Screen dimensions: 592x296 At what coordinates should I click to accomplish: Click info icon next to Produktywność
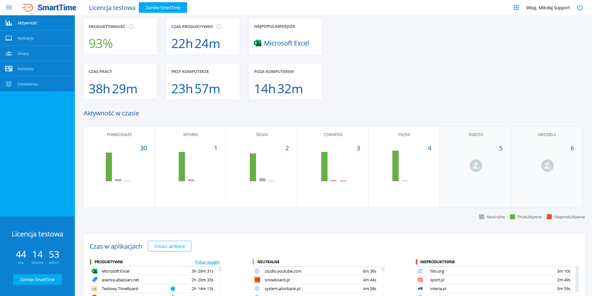[131, 27]
